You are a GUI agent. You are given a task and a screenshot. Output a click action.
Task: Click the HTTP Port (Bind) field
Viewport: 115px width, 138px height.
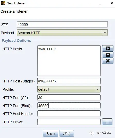(69, 105)
